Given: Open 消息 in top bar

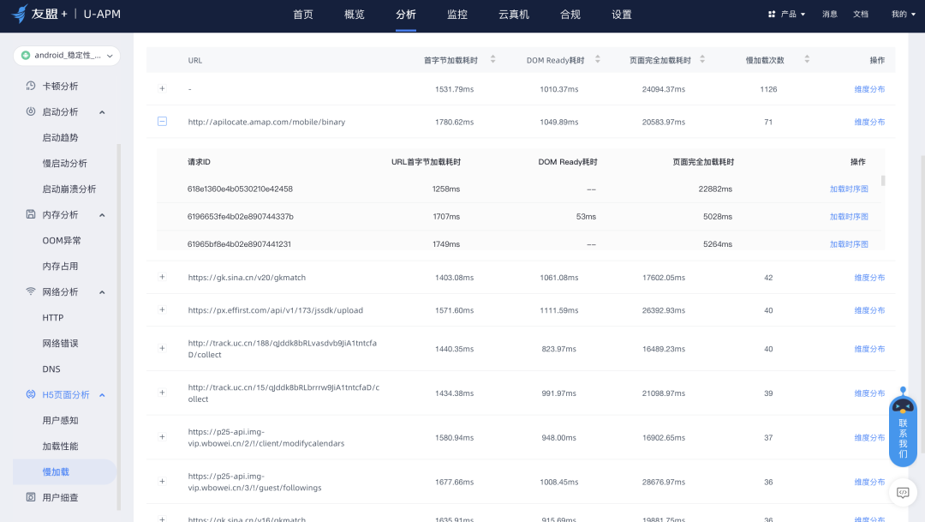Looking at the screenshot, I should click(x=830, y=15).
